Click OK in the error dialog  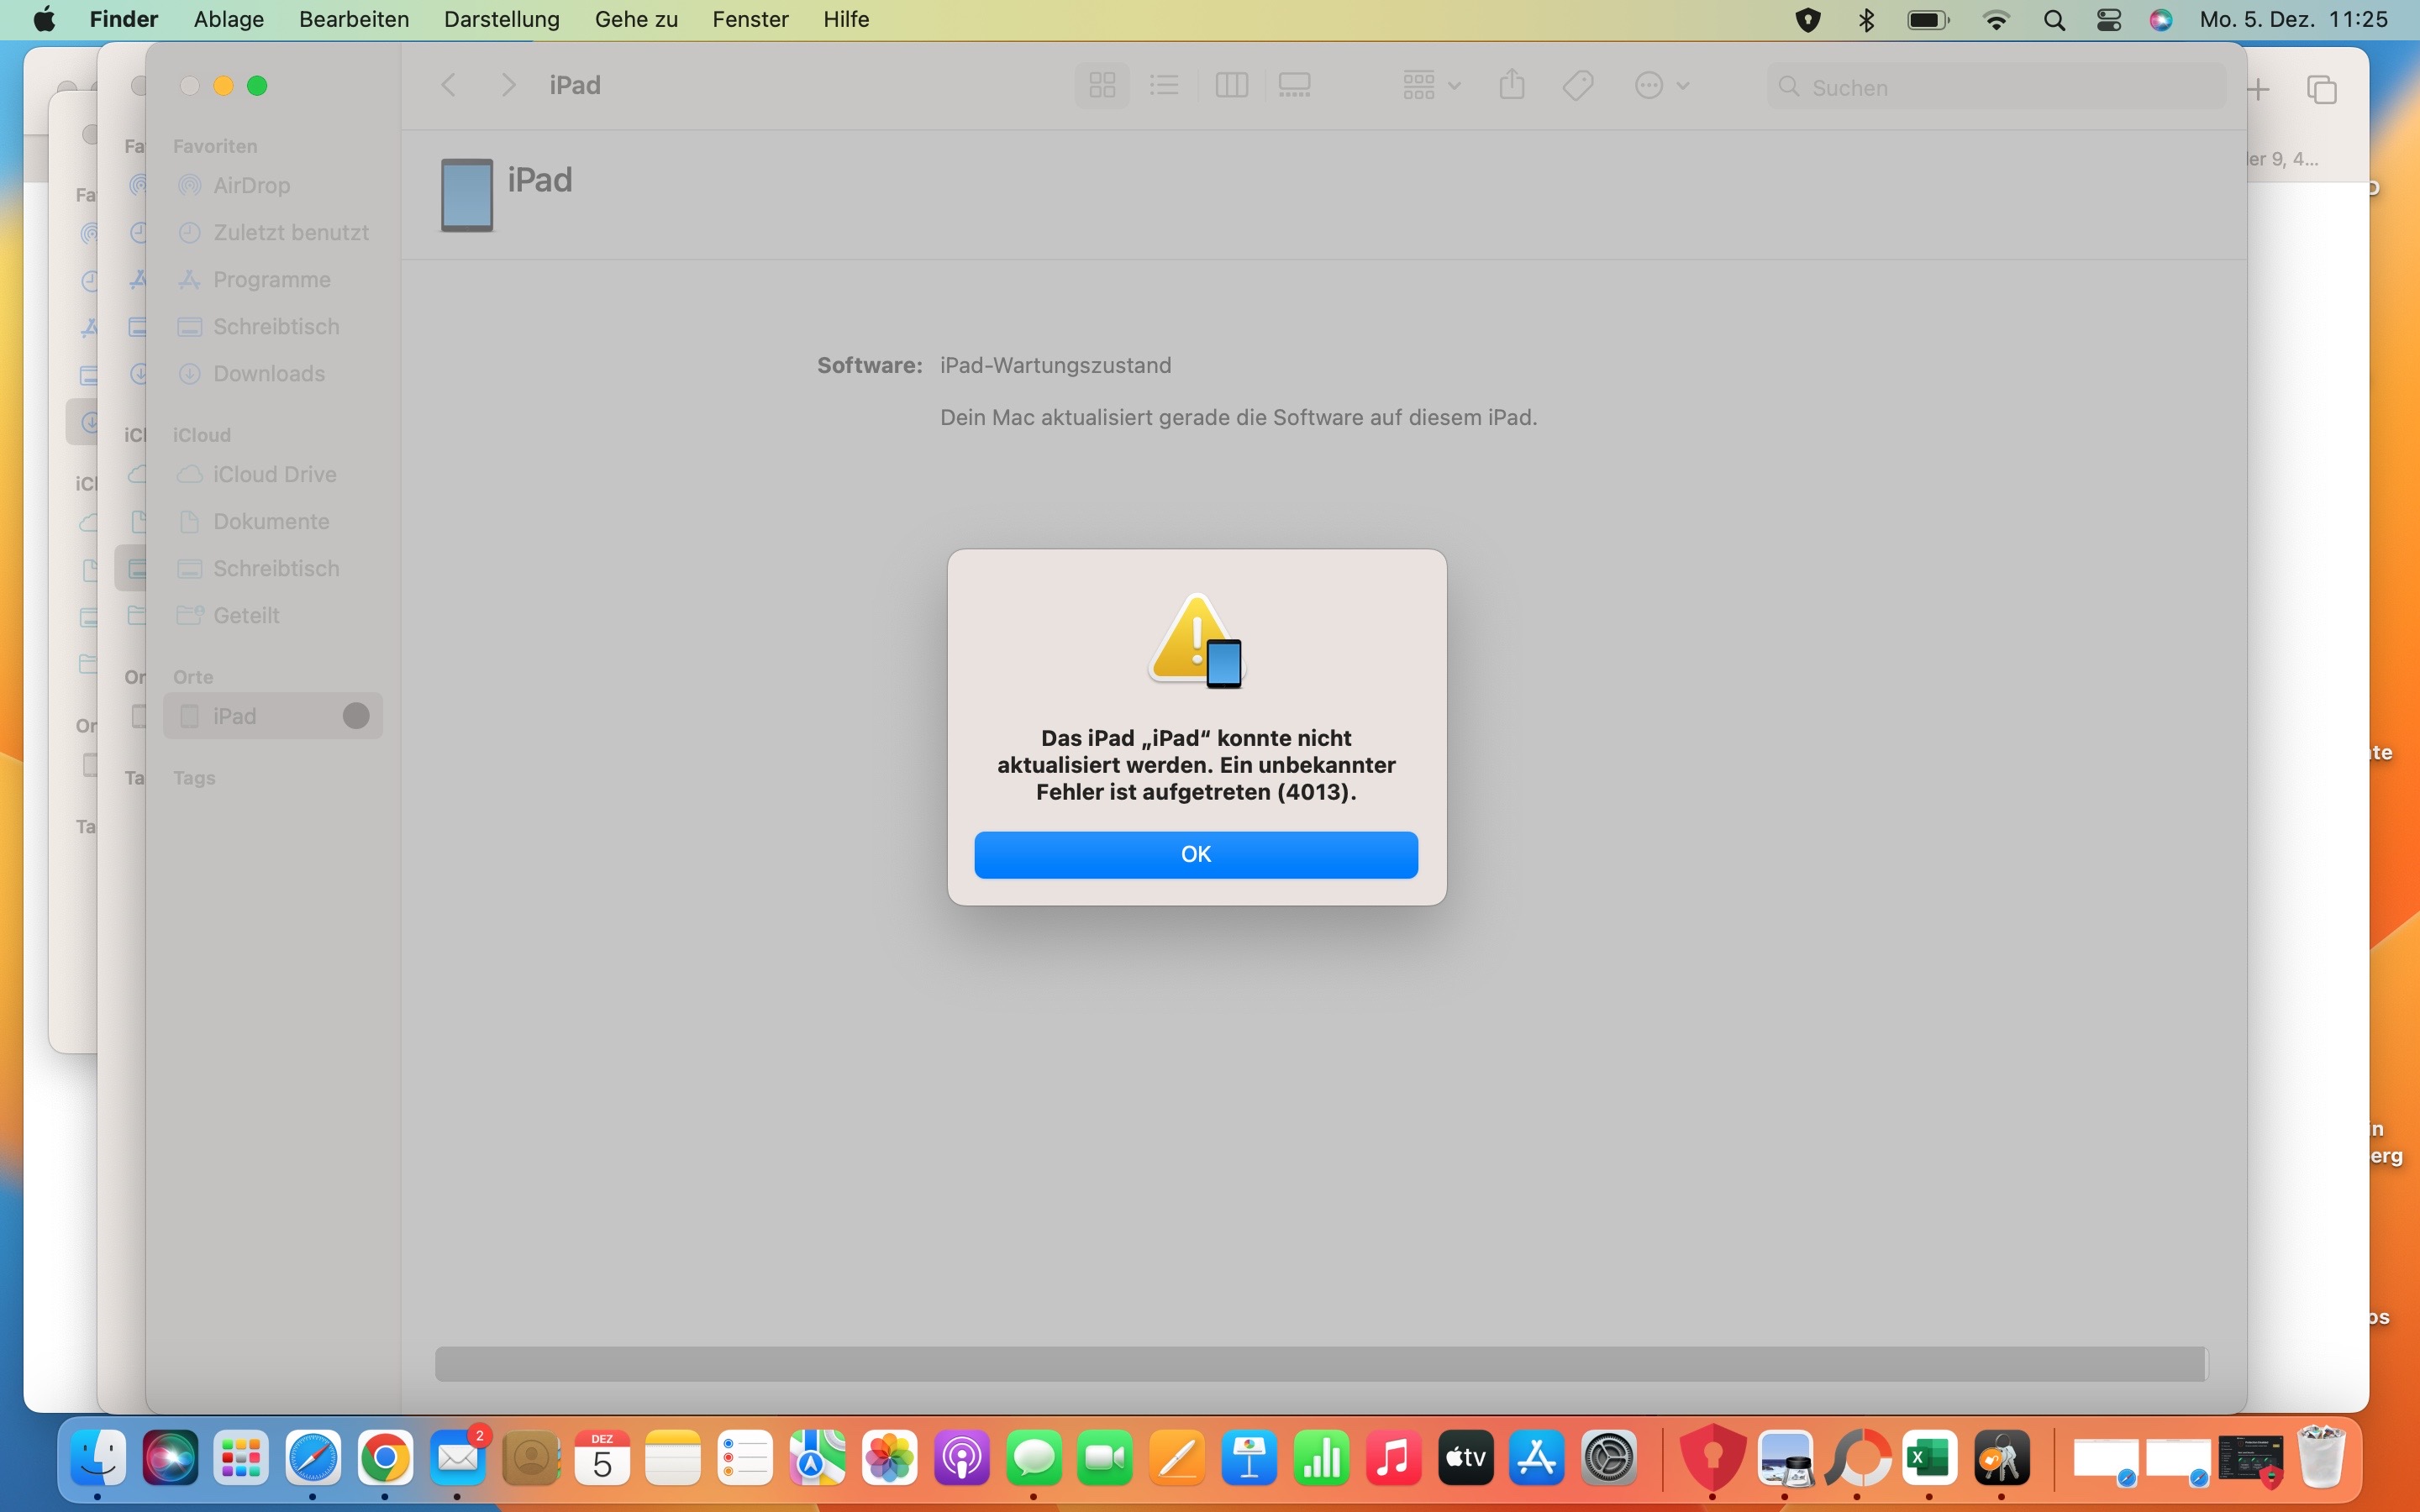click(1195, 854)
